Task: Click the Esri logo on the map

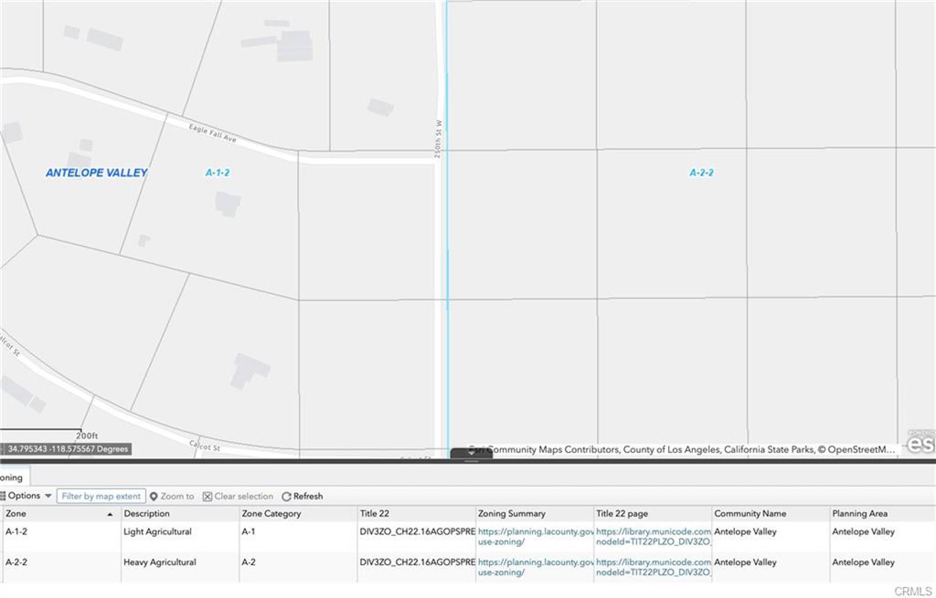Action: [922, 444]
